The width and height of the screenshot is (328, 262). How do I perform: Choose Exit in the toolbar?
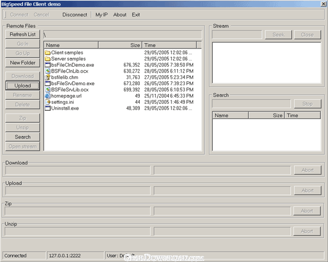point(136,15)
